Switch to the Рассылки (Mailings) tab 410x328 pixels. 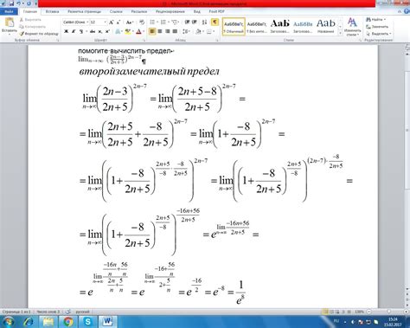coord(139,11)
